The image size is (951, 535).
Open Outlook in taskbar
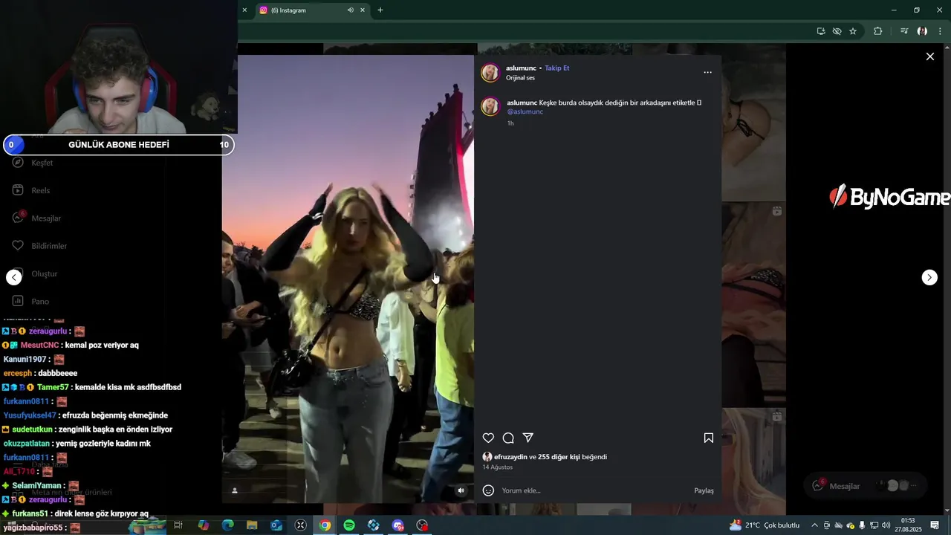click(276, 525)
